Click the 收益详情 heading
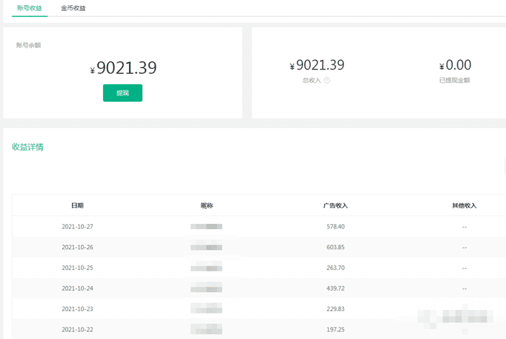 (28, 147)
